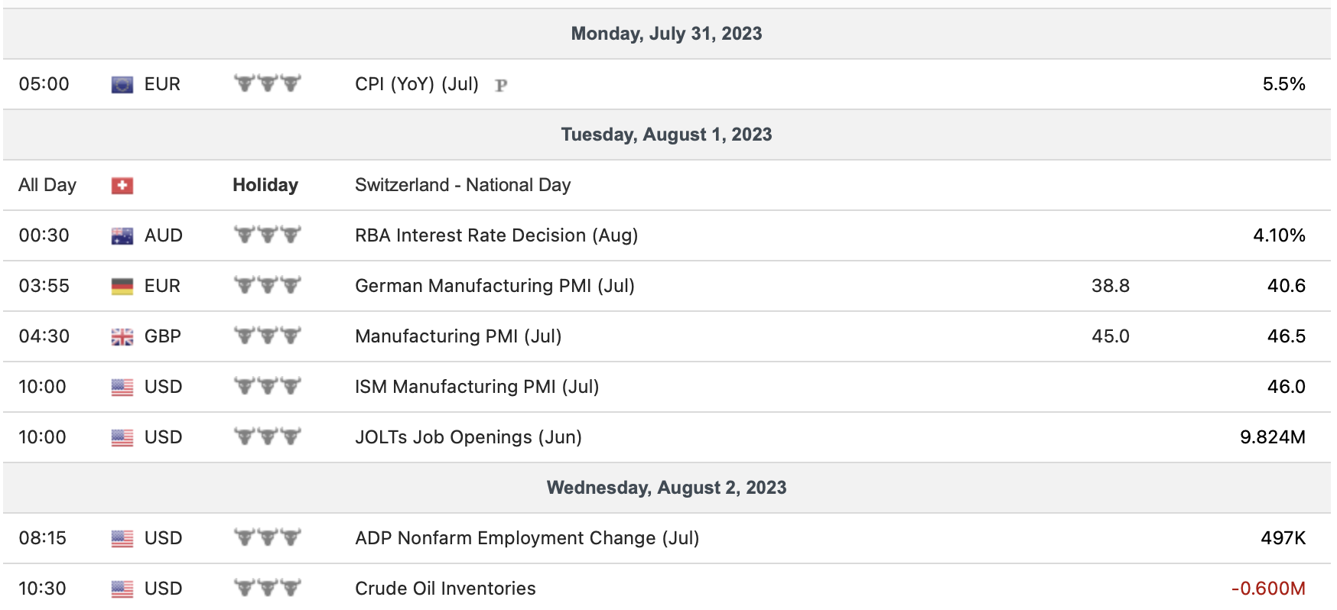Open RBA Interest Rate Decision (Aug) event

[496, 235]
